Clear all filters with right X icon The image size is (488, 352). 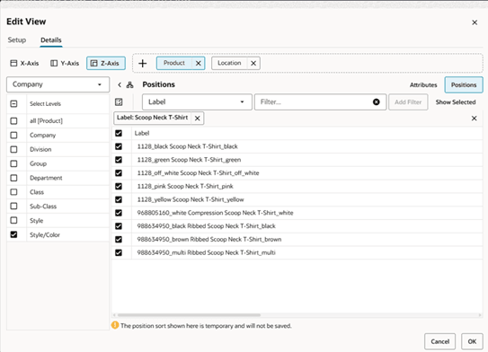click(474, 119)
